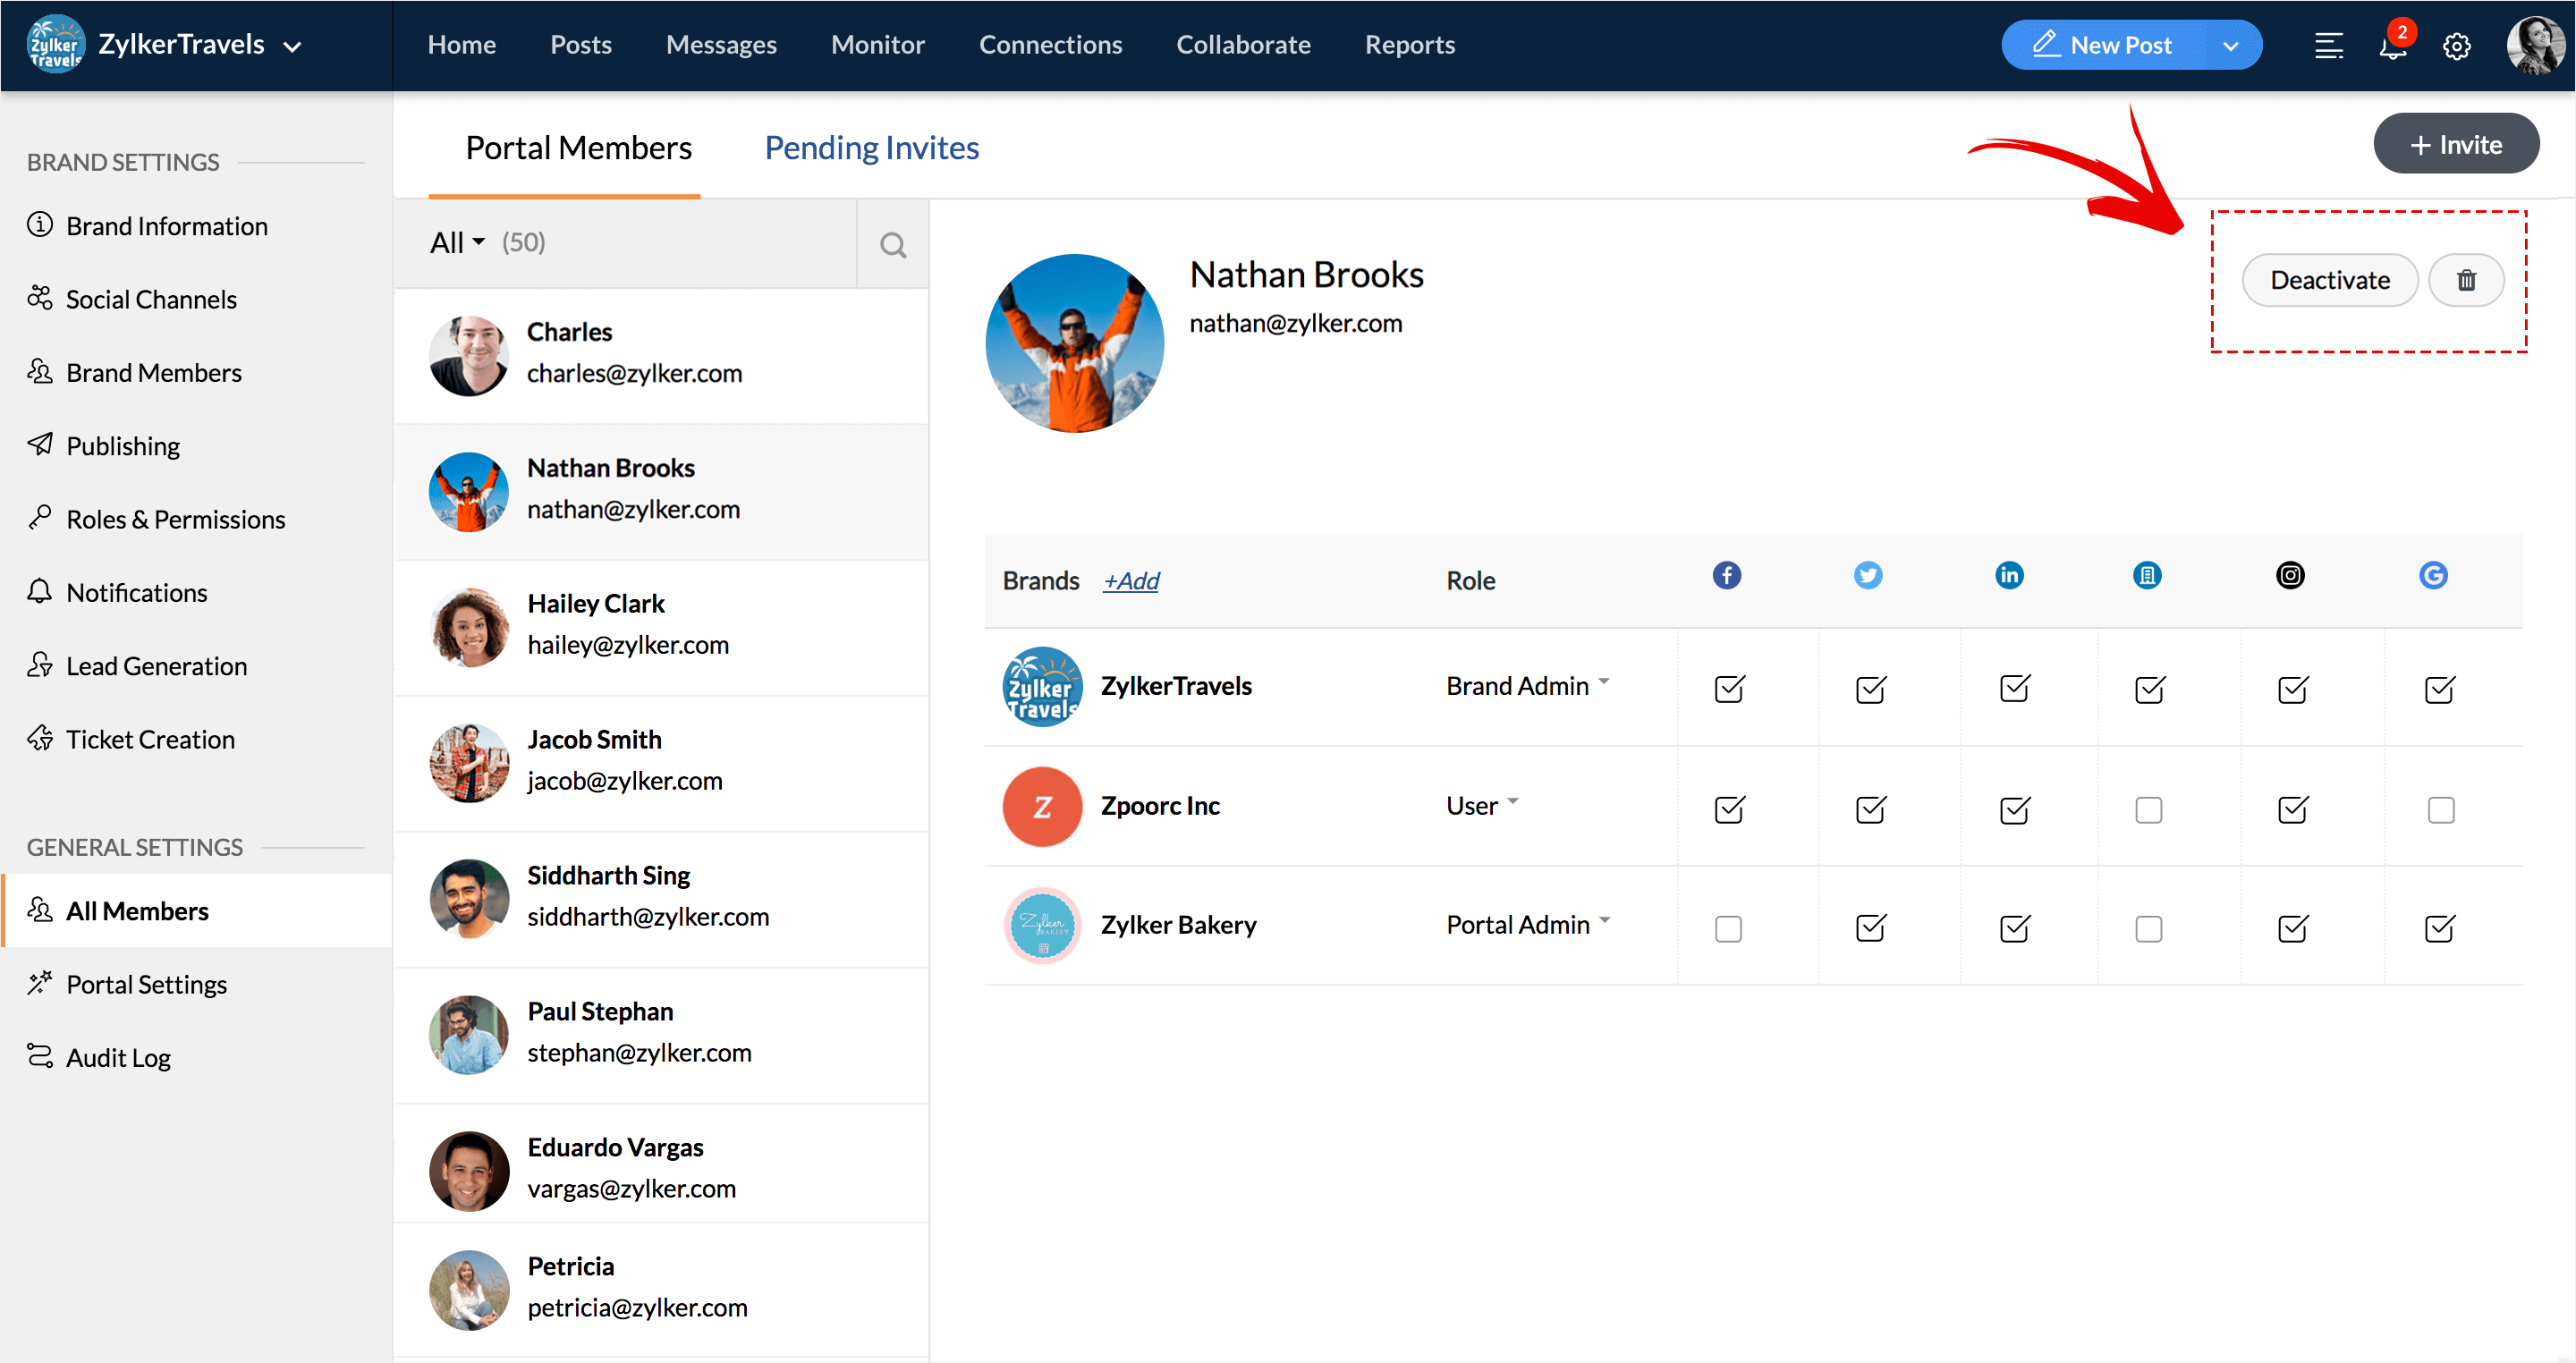2576x1363 pixels.
Task: Click the Deactivate button
Action: 2329,280
